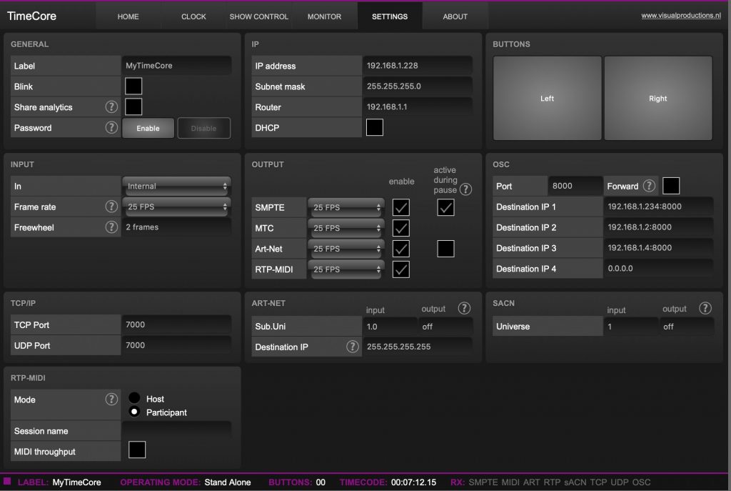This screenshot has width=731, height=491.
Task: Open the ABOUT tab
Action: click(x=455, y=16)
